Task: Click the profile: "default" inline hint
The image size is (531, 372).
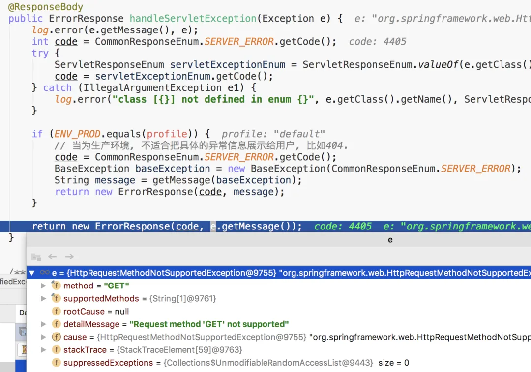Action: pyautogui.click(x=273, y=134)
